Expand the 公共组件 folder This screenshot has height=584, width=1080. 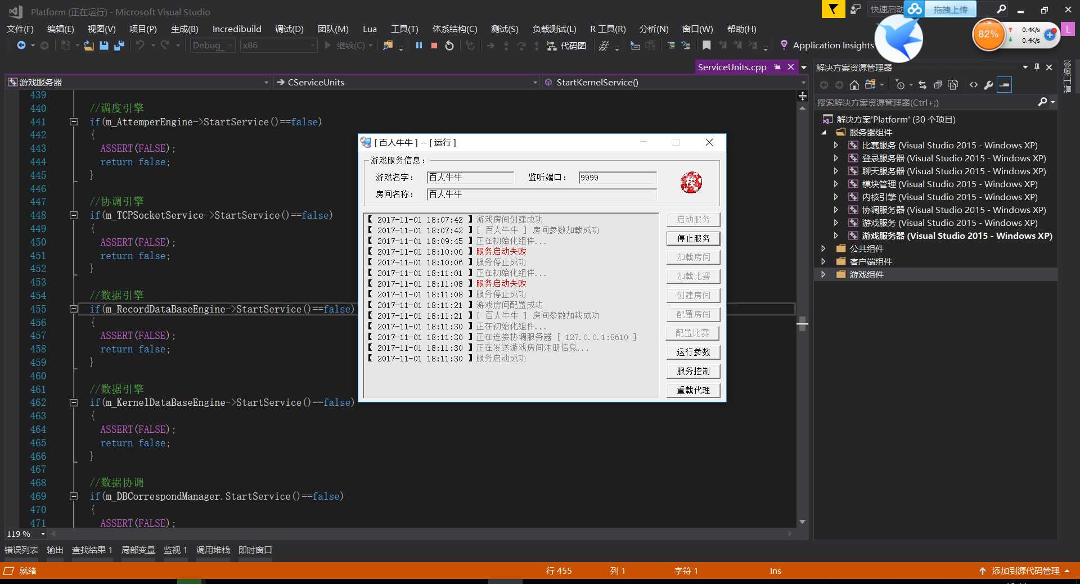click(x=823, y=248)
